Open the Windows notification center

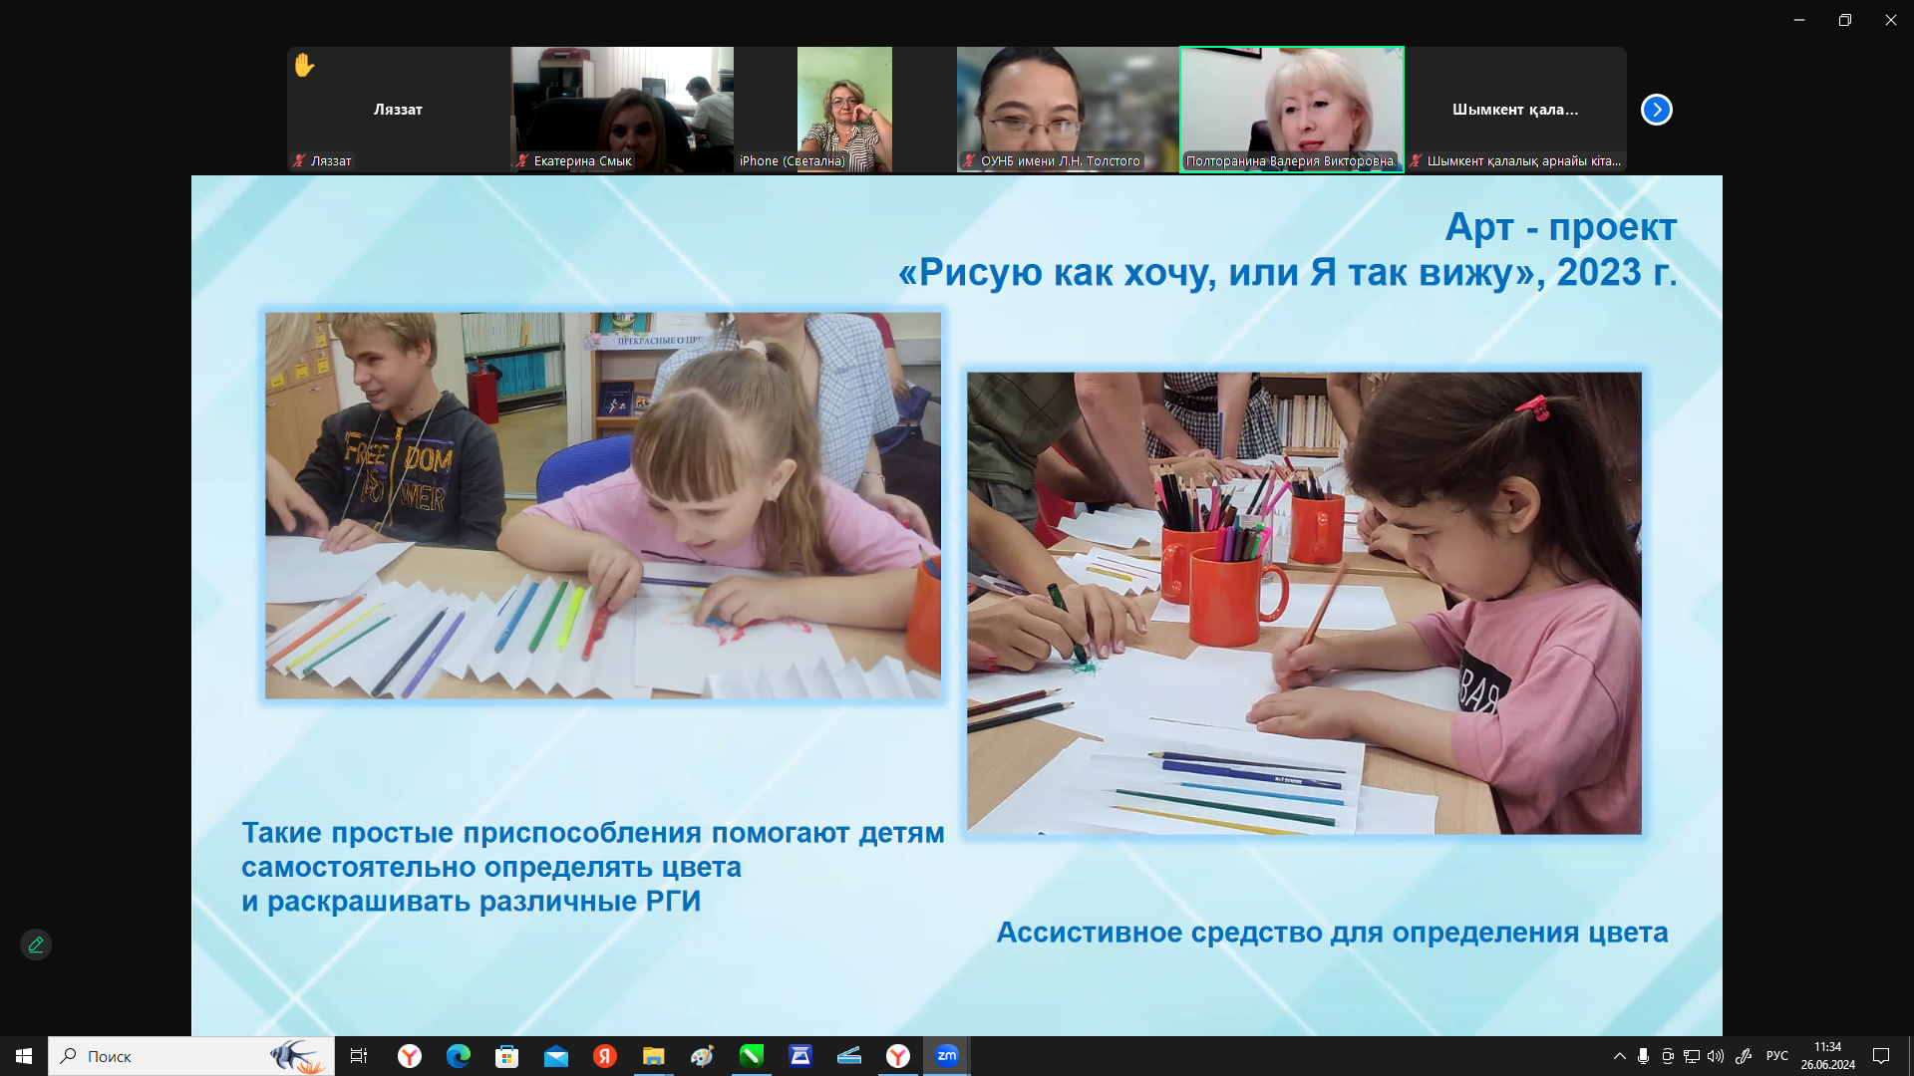coord(1881,1056)
